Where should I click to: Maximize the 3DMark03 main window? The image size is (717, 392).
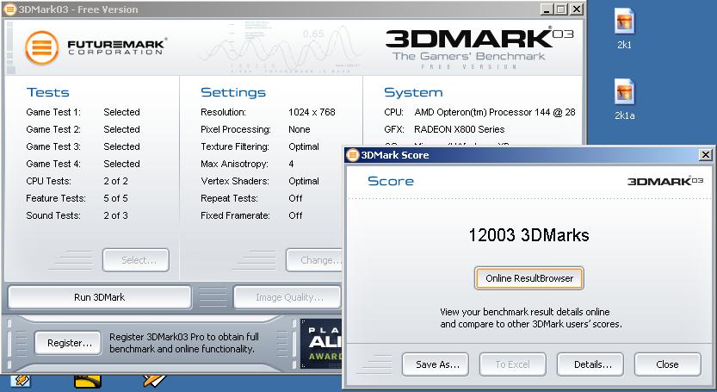click(561, 9)
